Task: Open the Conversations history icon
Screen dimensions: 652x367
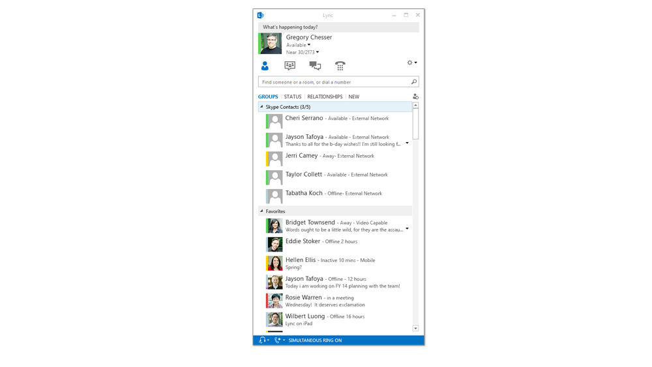Action: click(x=315, y=66)
